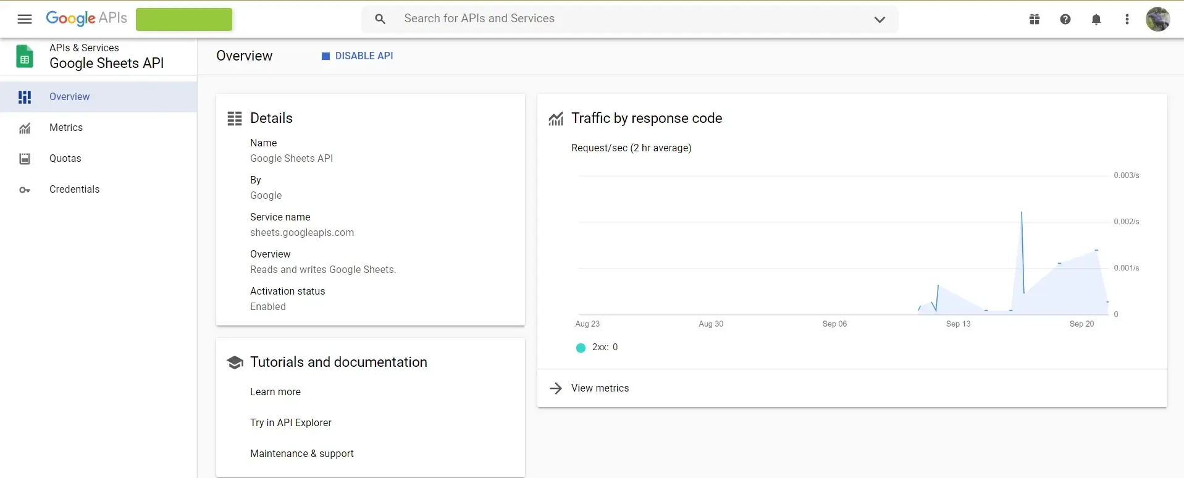Click the graduation cap Tutorials icon
The height and width of the screenshot is (478, 1184).
pyautogui.click(x=235, y=363)
